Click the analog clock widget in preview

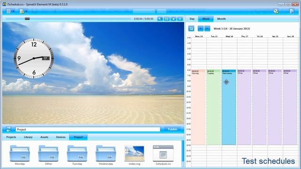click(34, 58)
